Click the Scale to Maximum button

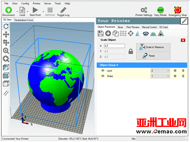click(x=153, y=47)
